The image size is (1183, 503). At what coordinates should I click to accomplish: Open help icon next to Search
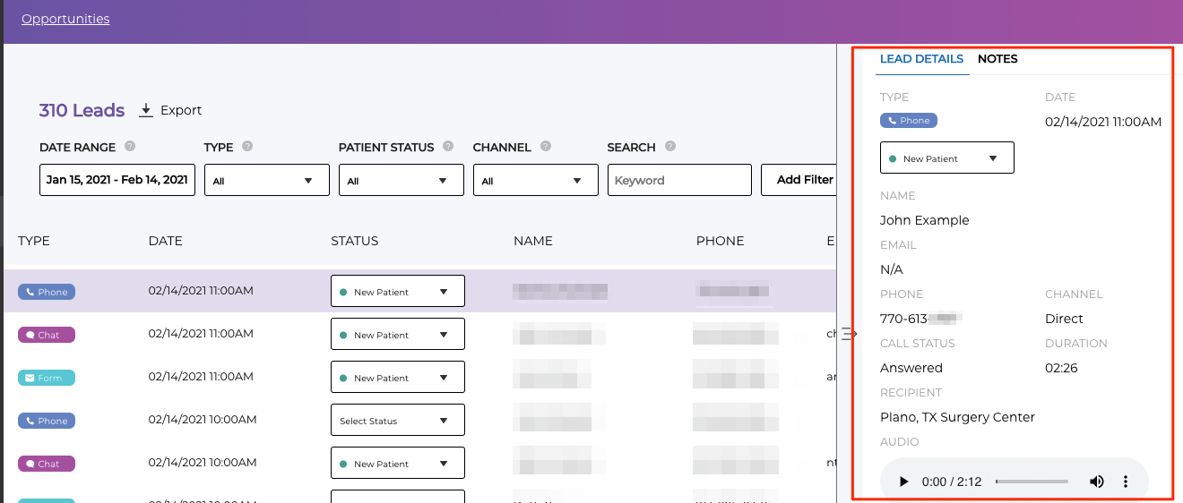670,146
